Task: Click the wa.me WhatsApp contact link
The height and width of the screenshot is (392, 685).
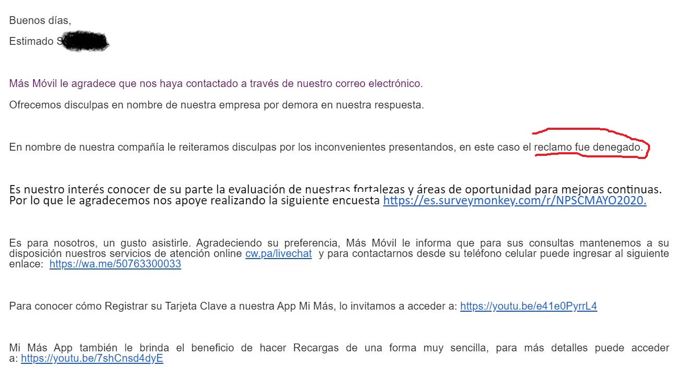Action: click(115, 264)
